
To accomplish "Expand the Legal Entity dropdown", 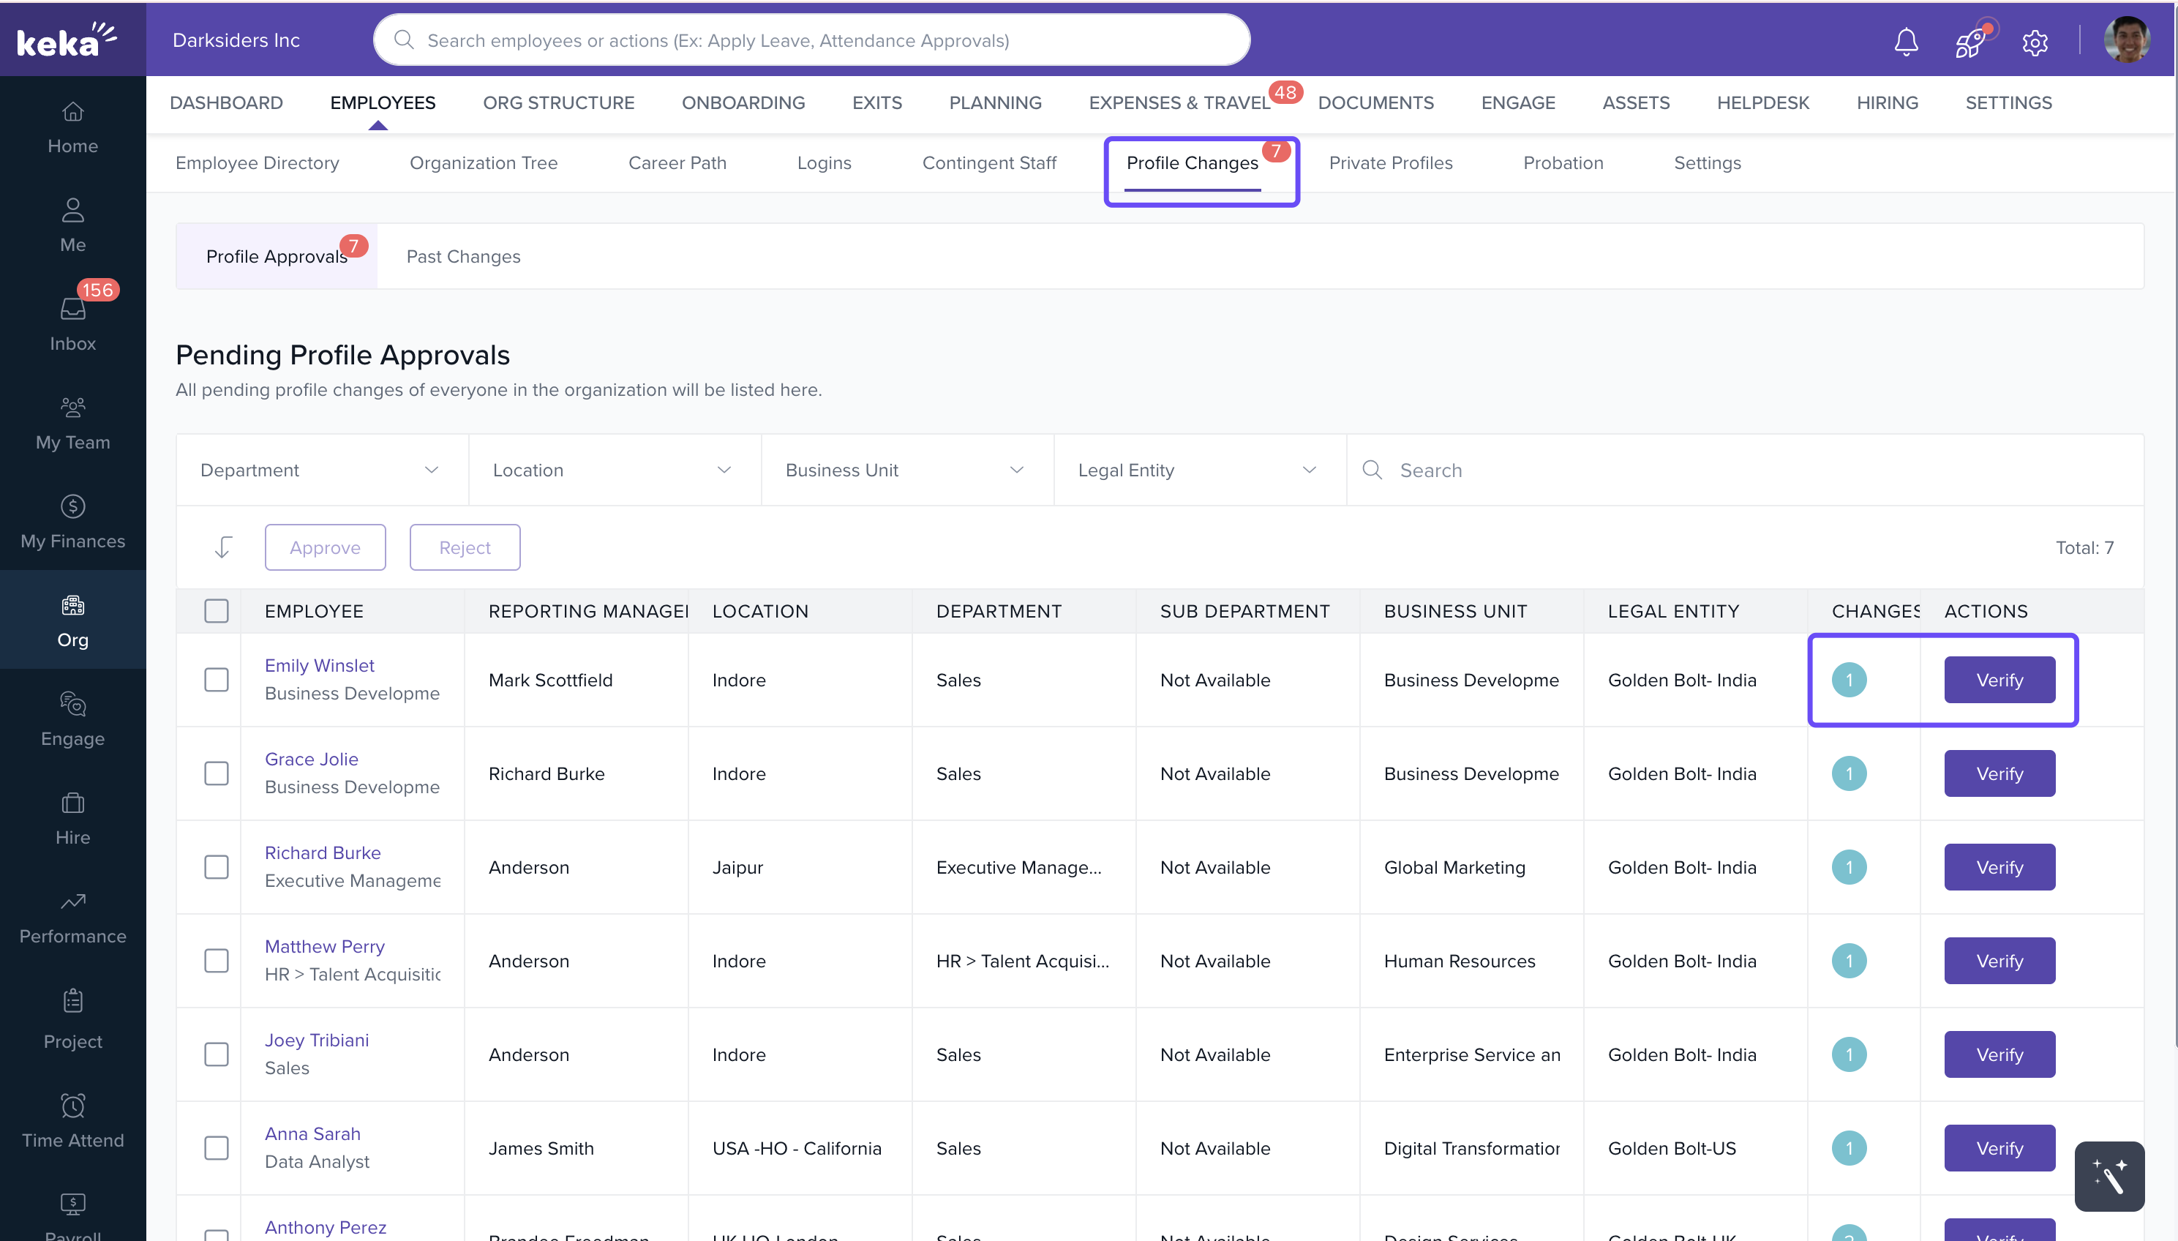I will [x=1199, y=470].
